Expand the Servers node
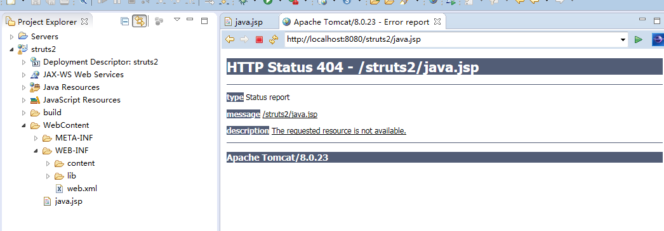Viewport: 664px width, 231px height. coord(12,37)
